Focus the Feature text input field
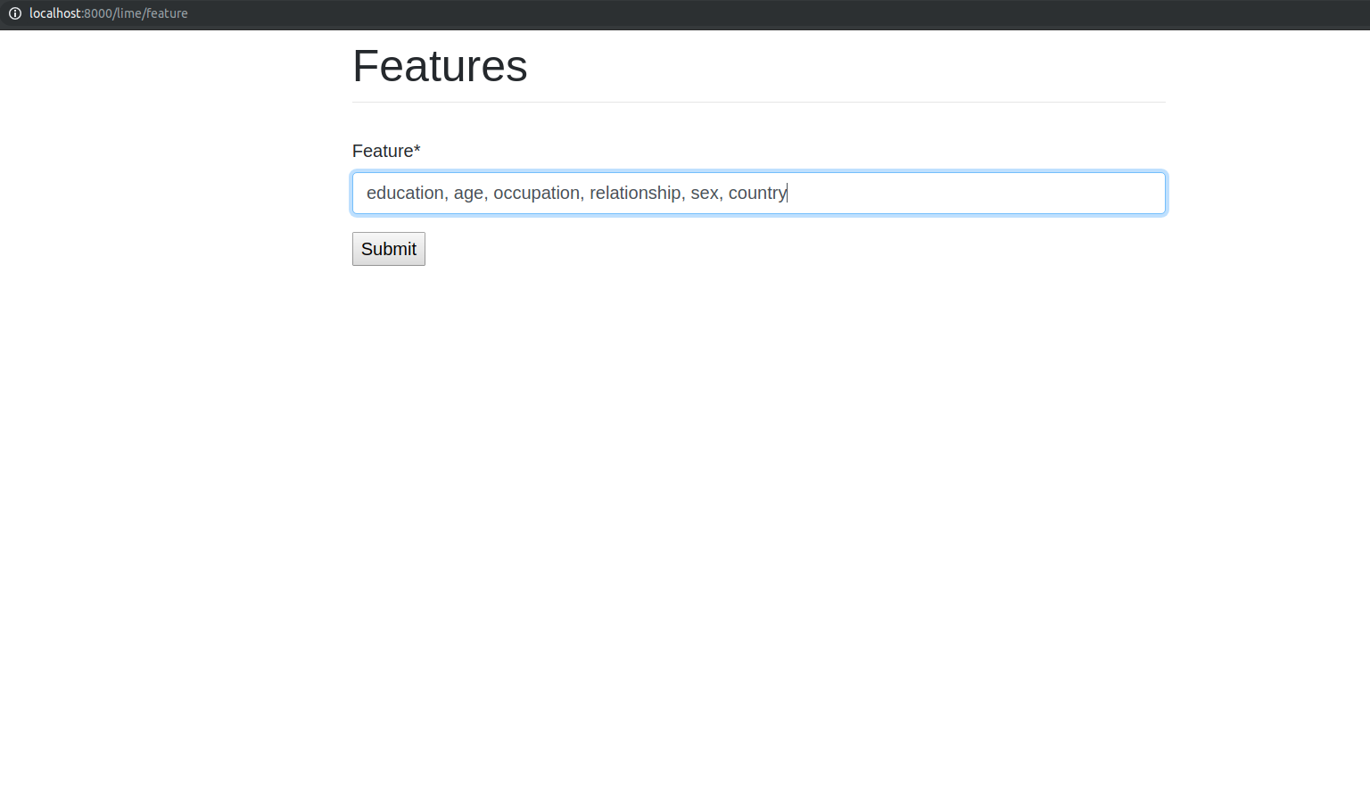Image resolution: width=1370 pixels, height=802 pixels. tap(758, 193)
